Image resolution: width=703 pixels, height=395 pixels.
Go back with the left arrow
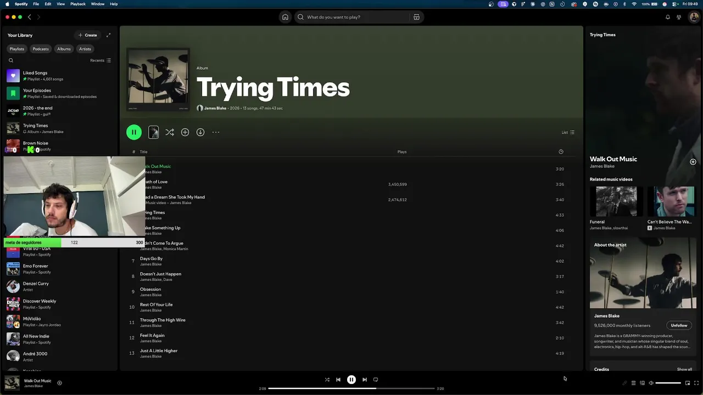coord(30,17)
